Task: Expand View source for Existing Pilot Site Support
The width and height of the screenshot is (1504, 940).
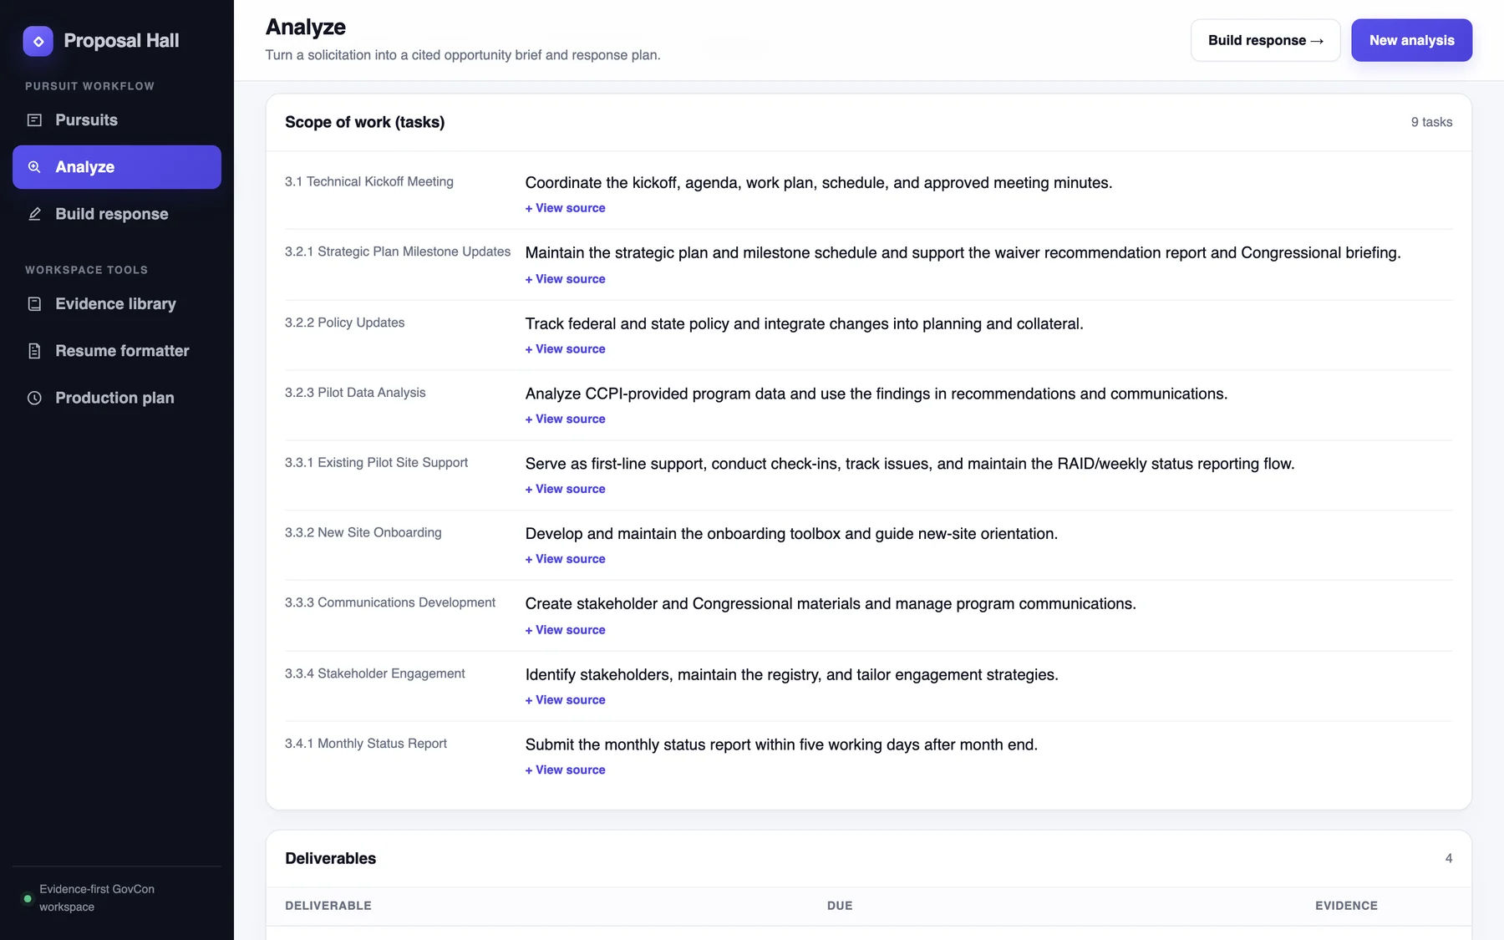Action: tap(565, 490)
